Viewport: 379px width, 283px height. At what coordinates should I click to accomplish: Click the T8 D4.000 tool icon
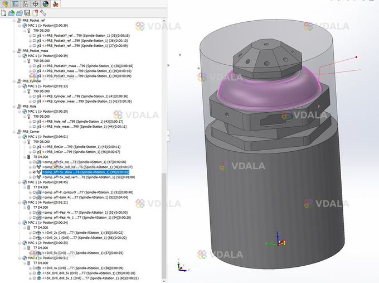point(30,157)
